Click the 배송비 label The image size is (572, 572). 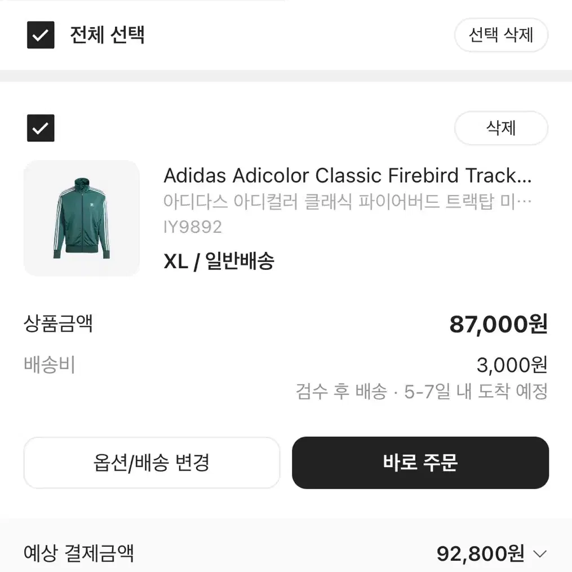(x=49, y=365)
